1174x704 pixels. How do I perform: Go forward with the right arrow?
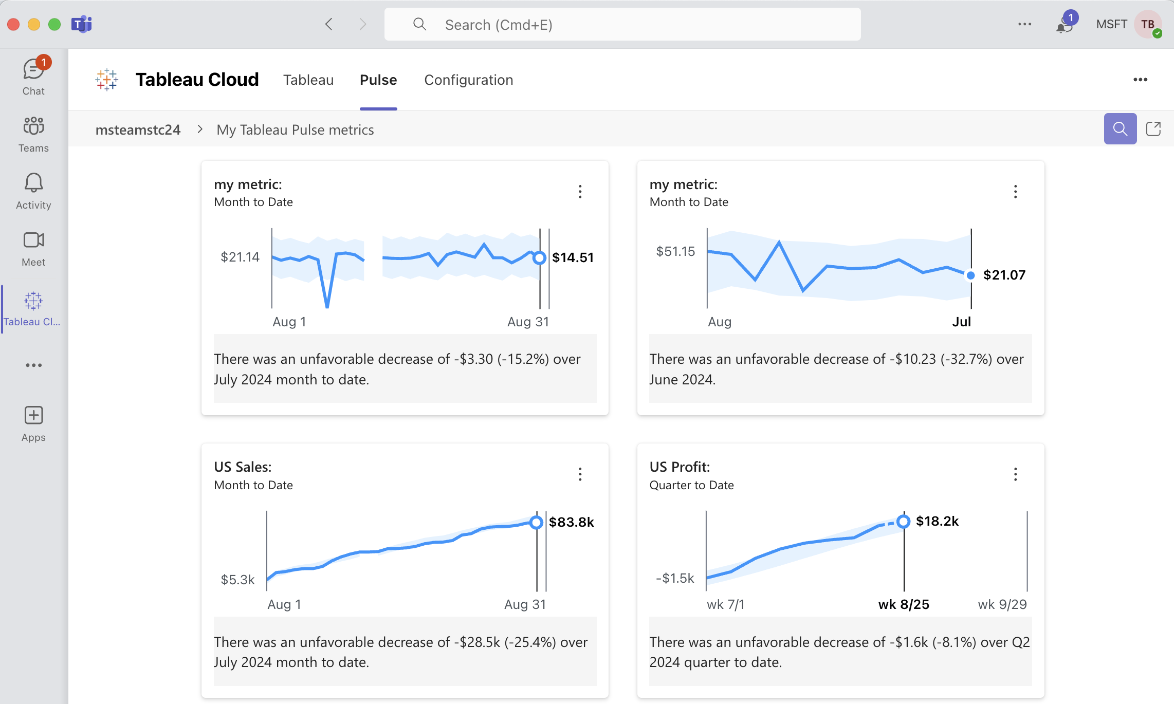pos(363,24)
